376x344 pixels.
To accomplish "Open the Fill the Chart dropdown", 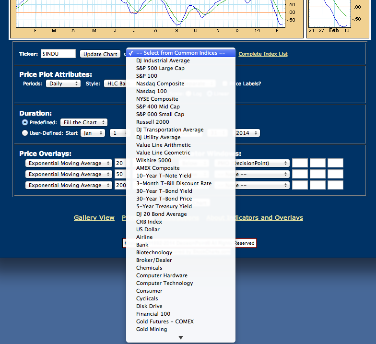I will [83, 122].
